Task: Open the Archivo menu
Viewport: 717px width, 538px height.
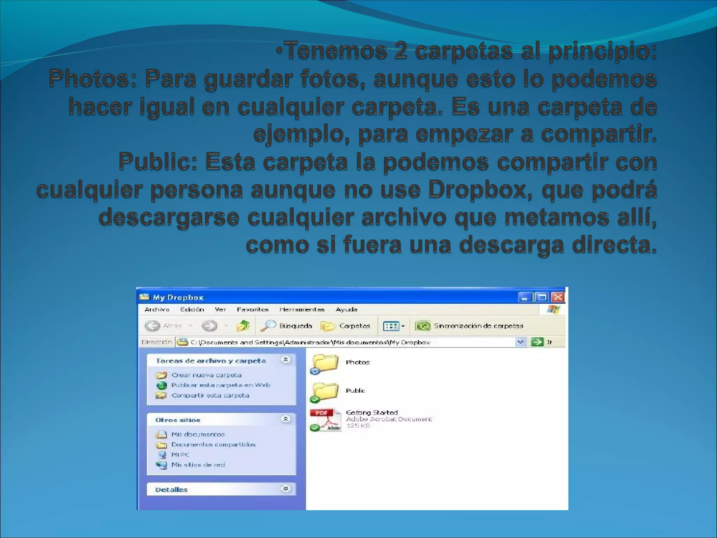Action: click(157, 310)
